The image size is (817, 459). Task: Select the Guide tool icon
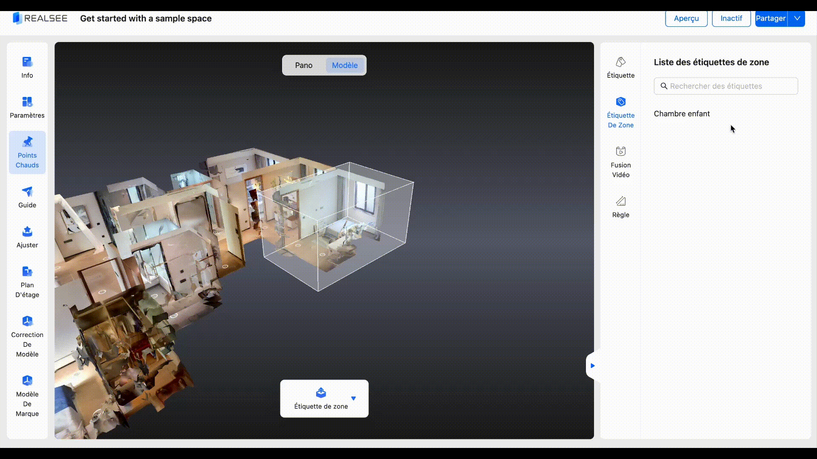pos(27,192)
